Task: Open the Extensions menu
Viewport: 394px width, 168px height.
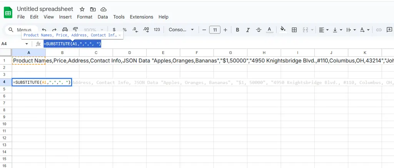Action: [141, 17]
